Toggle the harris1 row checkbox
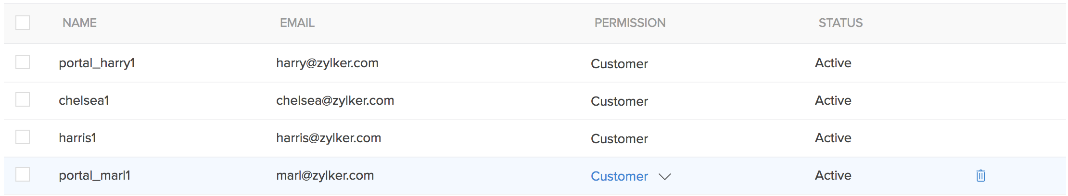 pyautogui.click(x=23, y=137)
